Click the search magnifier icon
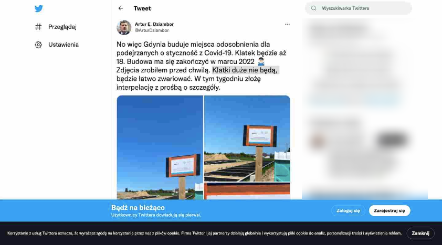 coord(313,8)
